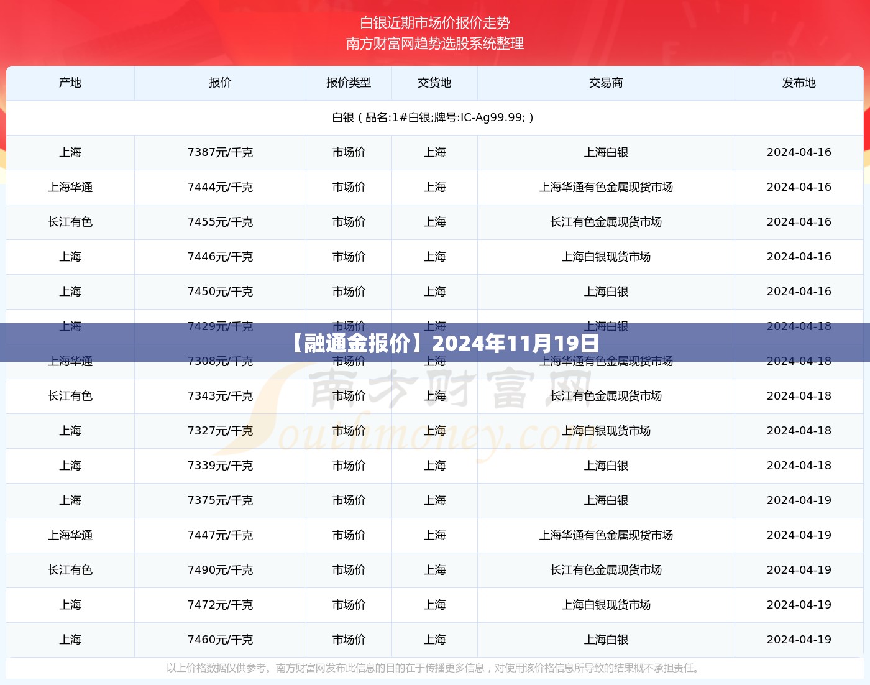Click date 2024-04-16 in the 7387元 row
This screenshot has width=870, height=685.
pyautogui.click(x=799, y=152)
